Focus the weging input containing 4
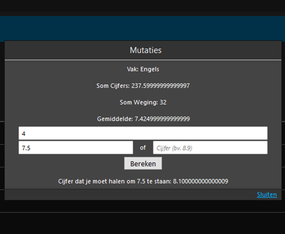 click(143, 133)
